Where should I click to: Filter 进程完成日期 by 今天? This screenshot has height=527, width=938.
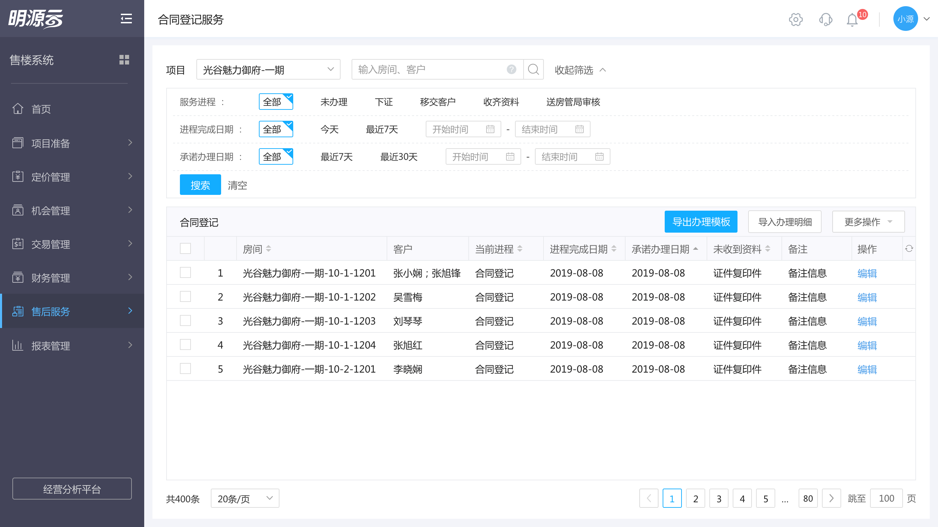coord(330,129)
